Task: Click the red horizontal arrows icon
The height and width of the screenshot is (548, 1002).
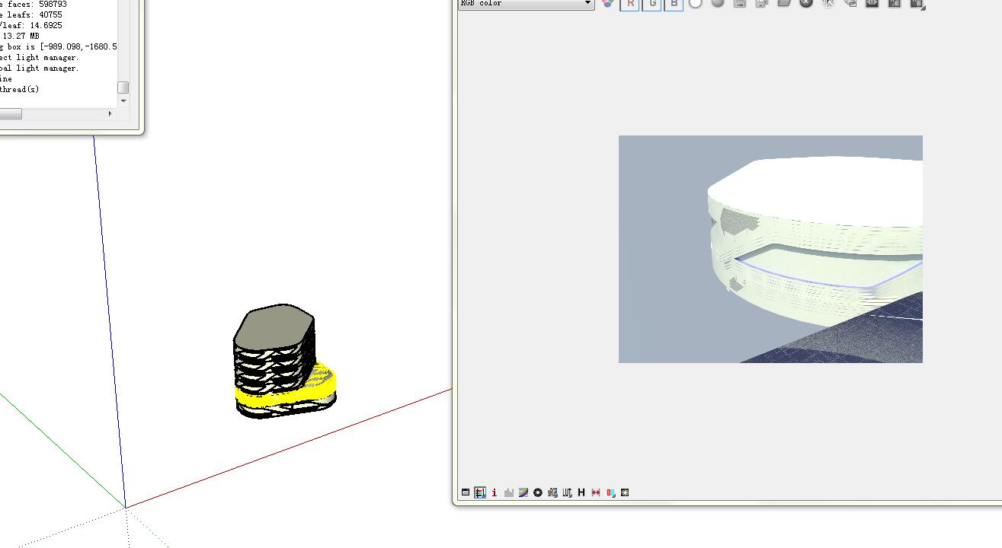Action: 596,492
